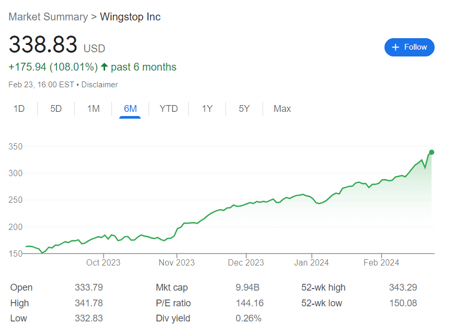Click the 350 y-axis label

point(15,146)
